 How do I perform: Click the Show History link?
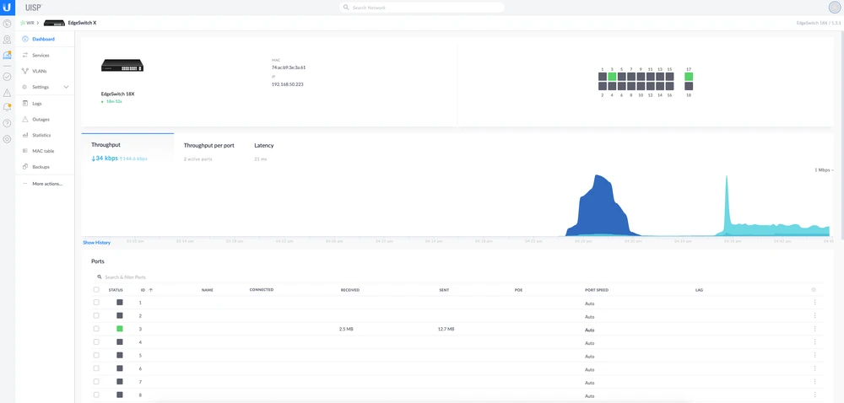[96, 243]
